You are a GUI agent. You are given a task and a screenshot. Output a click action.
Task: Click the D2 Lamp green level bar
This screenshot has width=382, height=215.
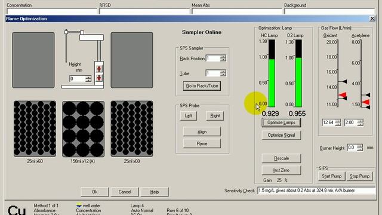pos(298,82)
